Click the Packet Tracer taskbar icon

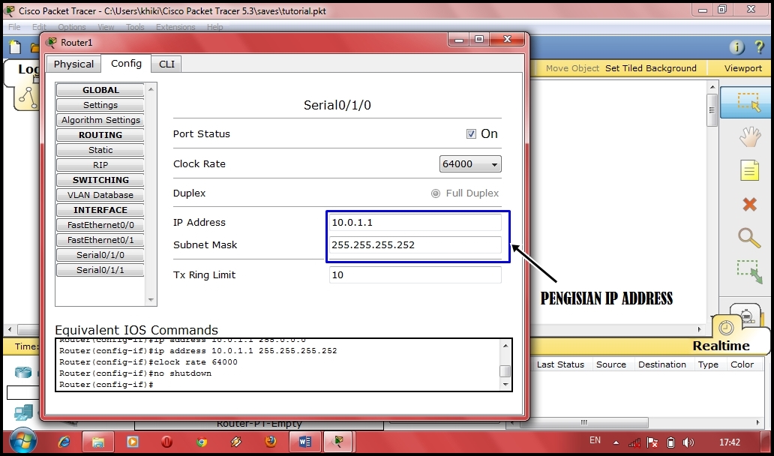point(338,442)
